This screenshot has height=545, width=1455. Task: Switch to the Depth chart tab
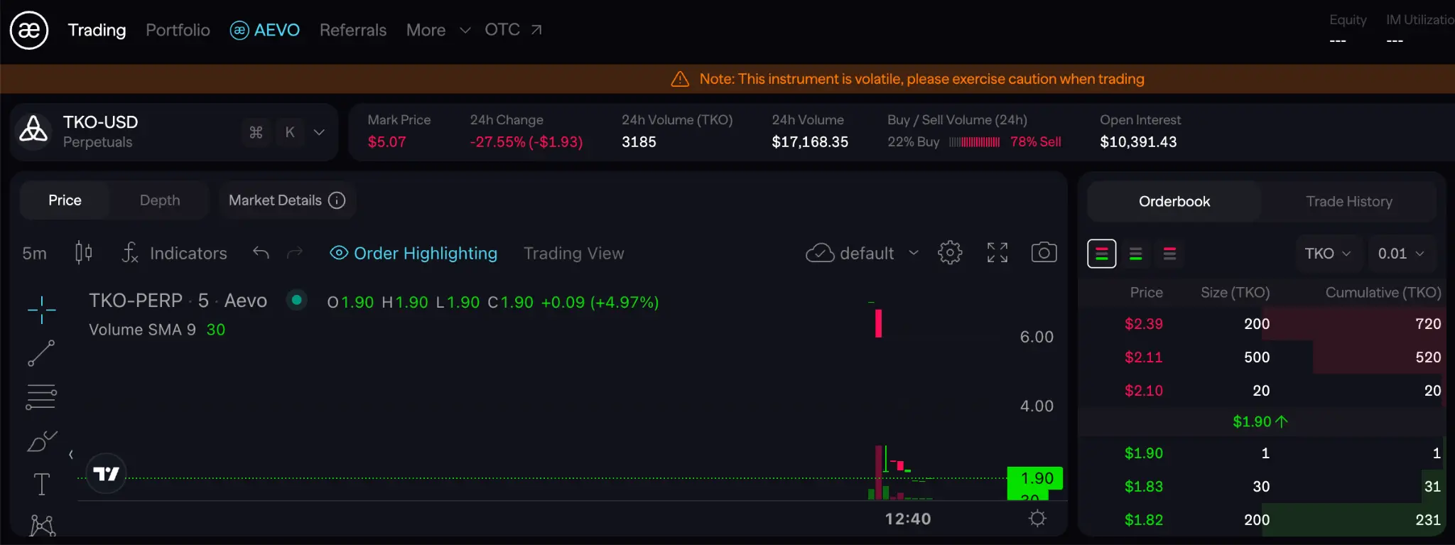coord(160,200)
